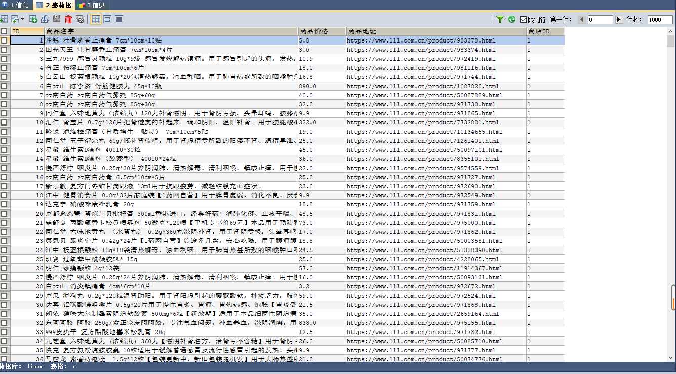Check the checkbox for row ID 3
This screenshot has width=676, height=374.
pyautogui.click(x=4, y=59)
